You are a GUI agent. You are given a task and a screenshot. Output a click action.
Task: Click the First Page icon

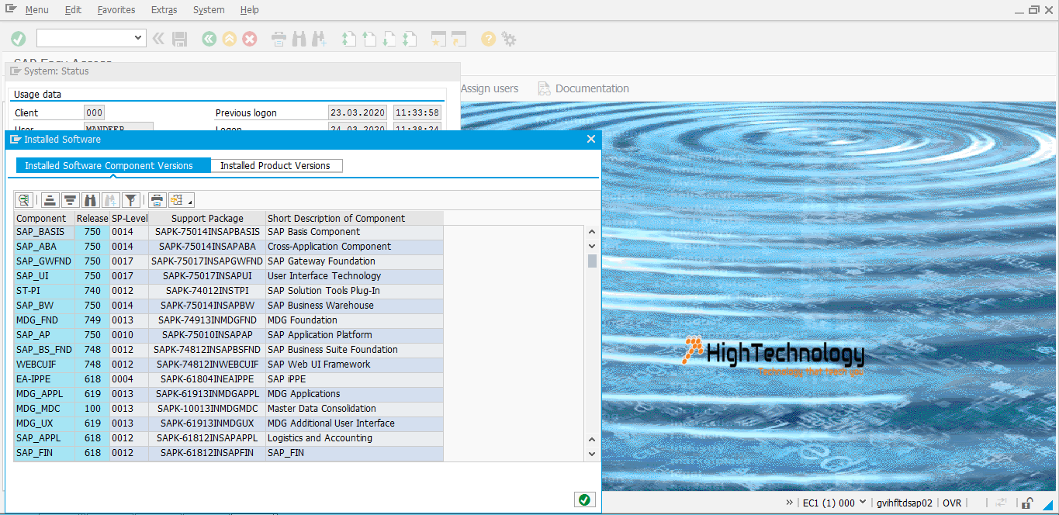pos(349,39)
